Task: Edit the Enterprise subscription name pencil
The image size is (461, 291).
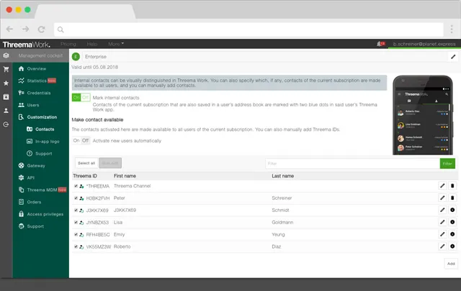Action: [453, 57]
